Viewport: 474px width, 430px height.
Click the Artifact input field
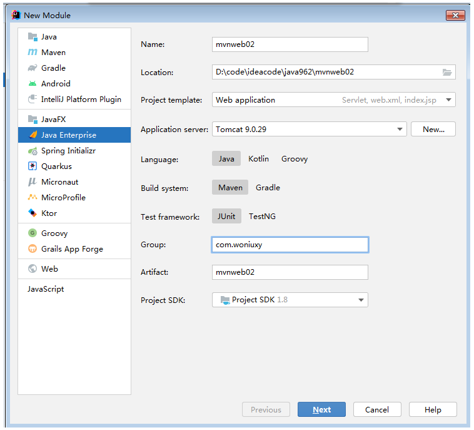(x=290, y=272)
